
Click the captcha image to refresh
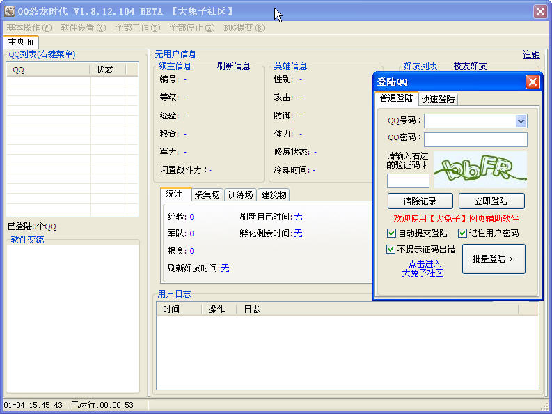coord(480,169)
